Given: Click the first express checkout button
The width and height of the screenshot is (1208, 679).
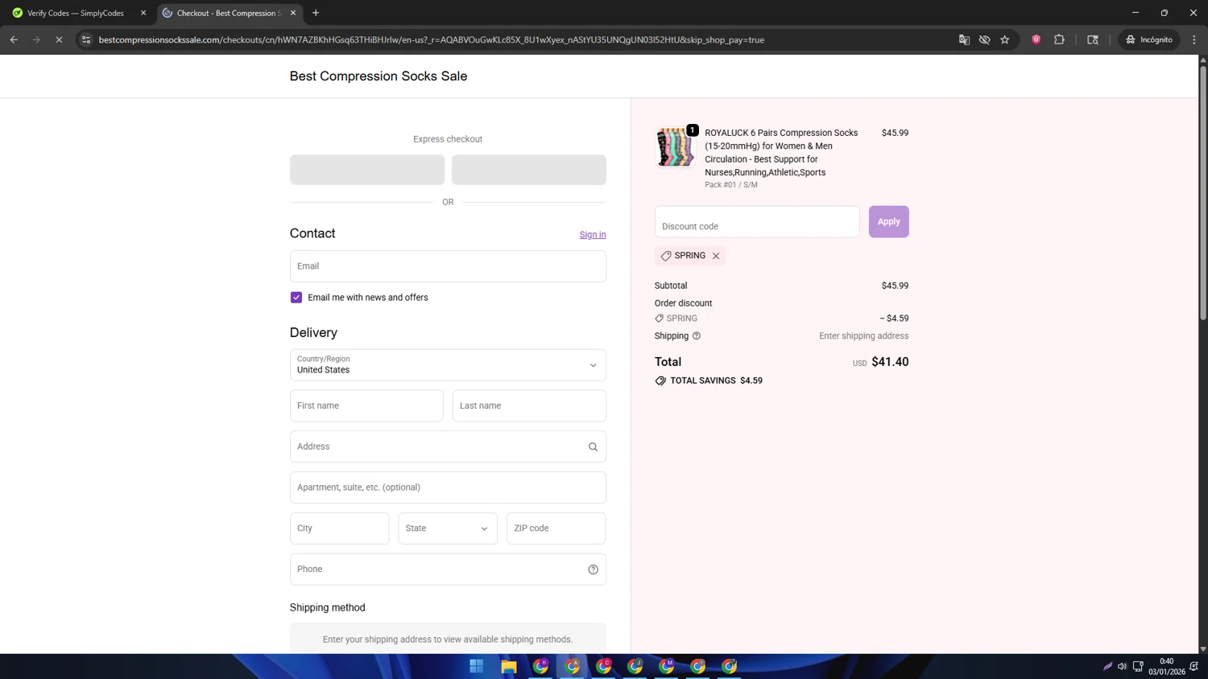Looking at the screenshot, I should point(367,170).
